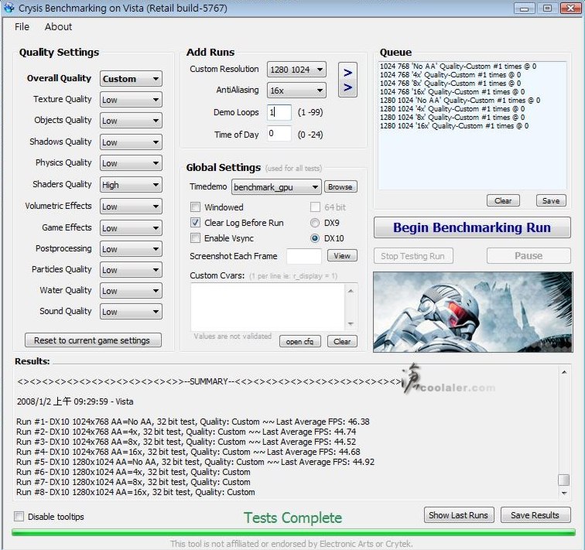Select queue entry 1280 1024 '16x'

[454, 126]
